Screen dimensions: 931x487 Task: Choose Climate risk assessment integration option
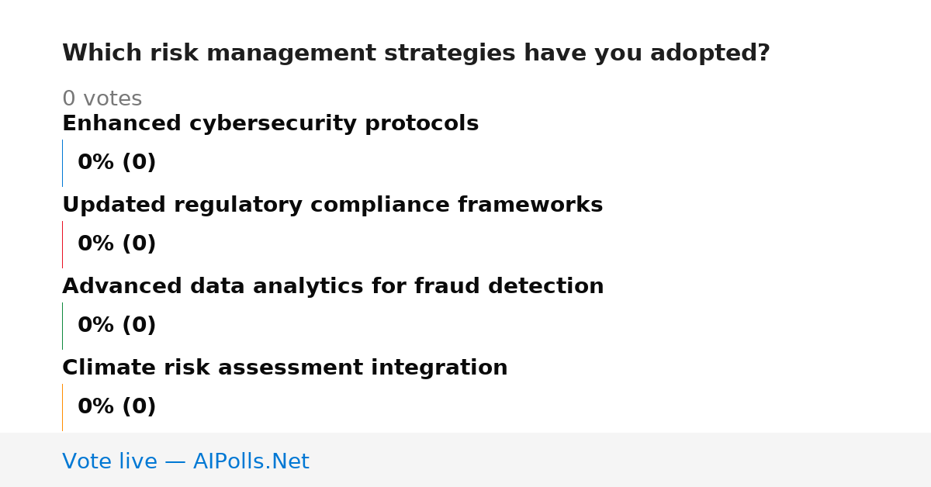pos(285,368)
